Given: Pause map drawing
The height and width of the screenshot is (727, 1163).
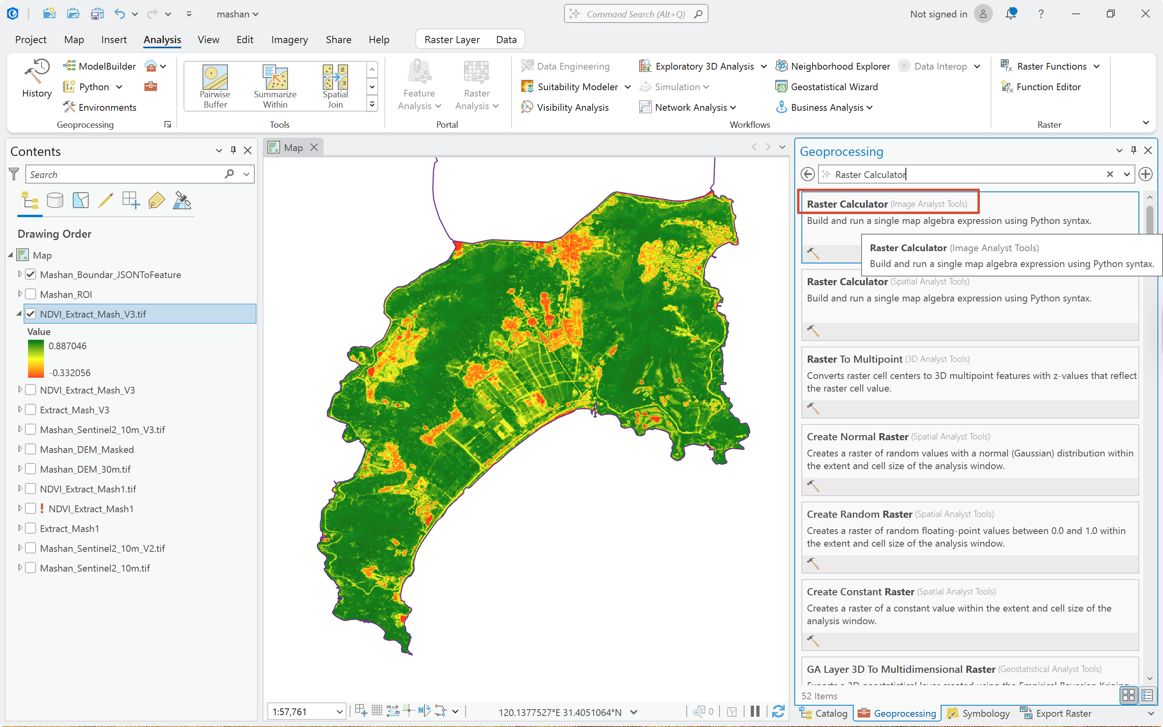Looking at the screenshot, I should (755, 711).
